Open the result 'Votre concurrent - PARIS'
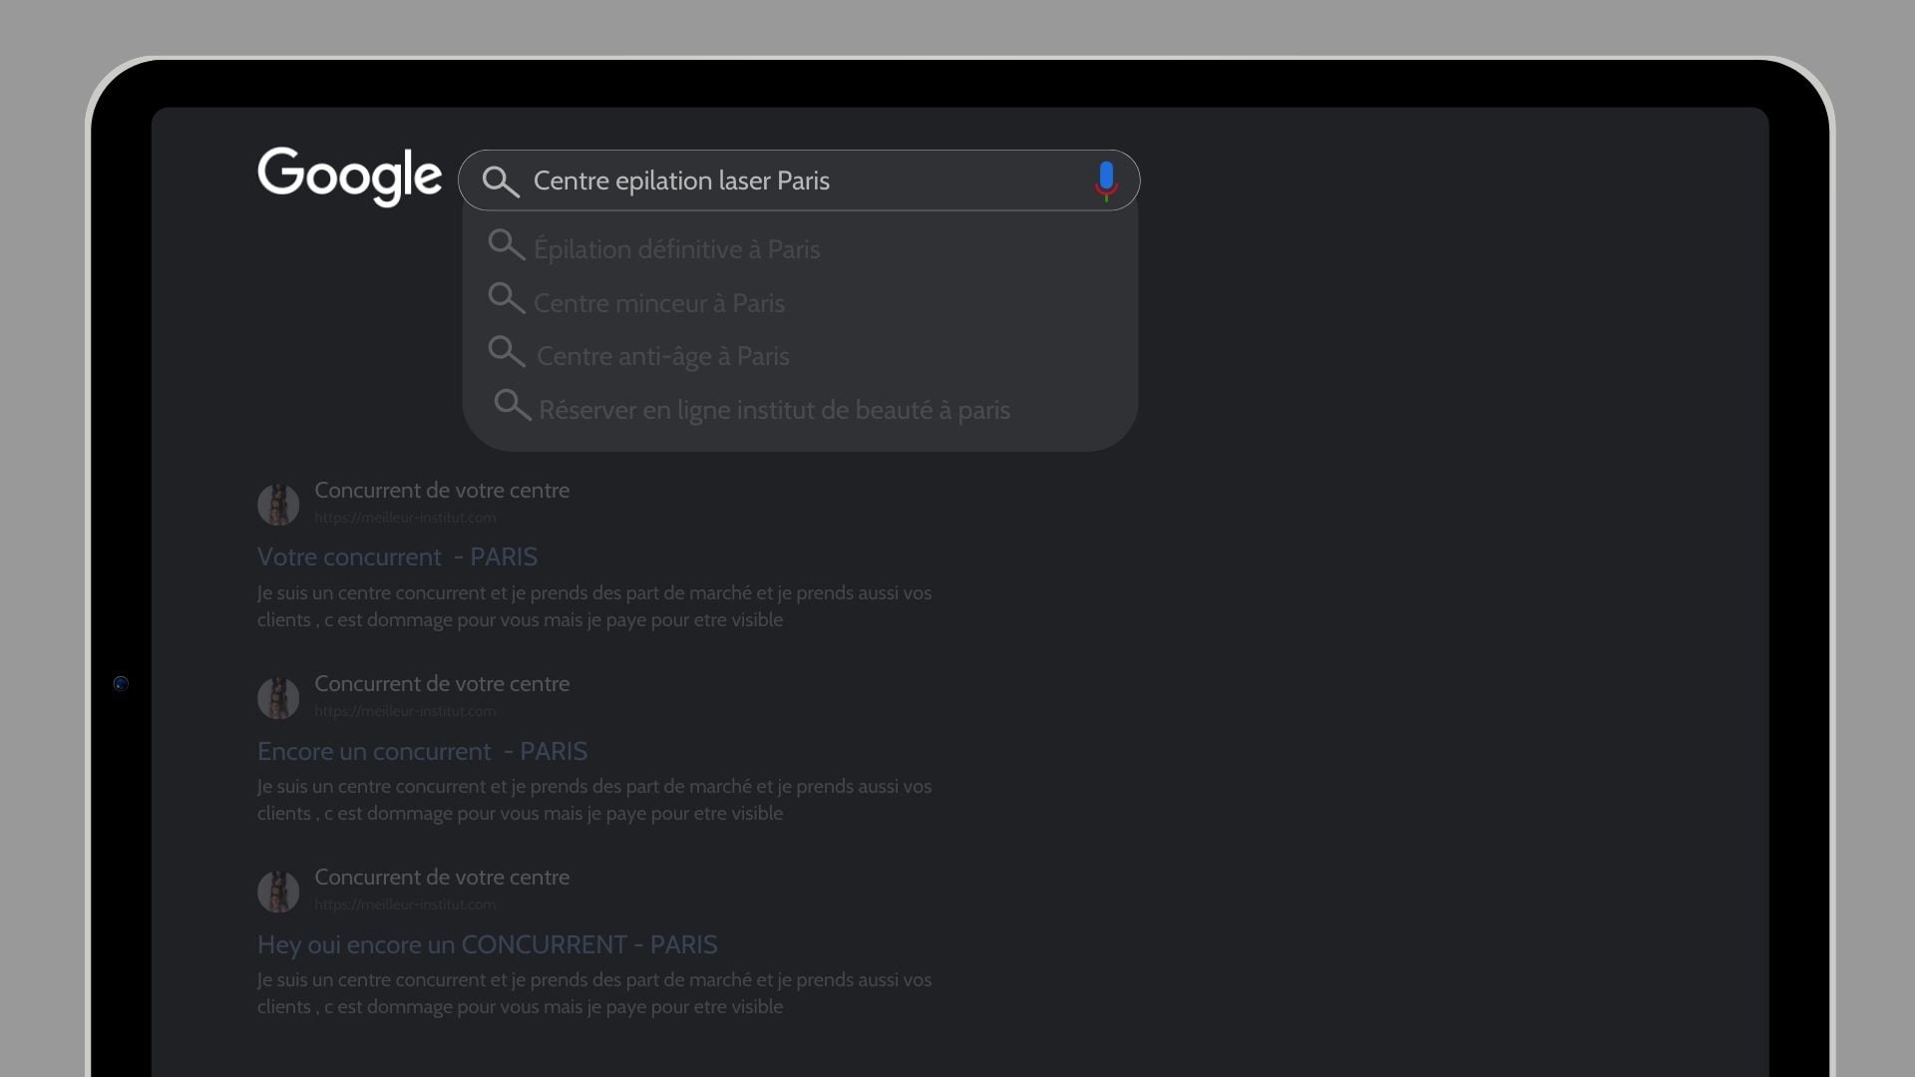 [397, 556]
